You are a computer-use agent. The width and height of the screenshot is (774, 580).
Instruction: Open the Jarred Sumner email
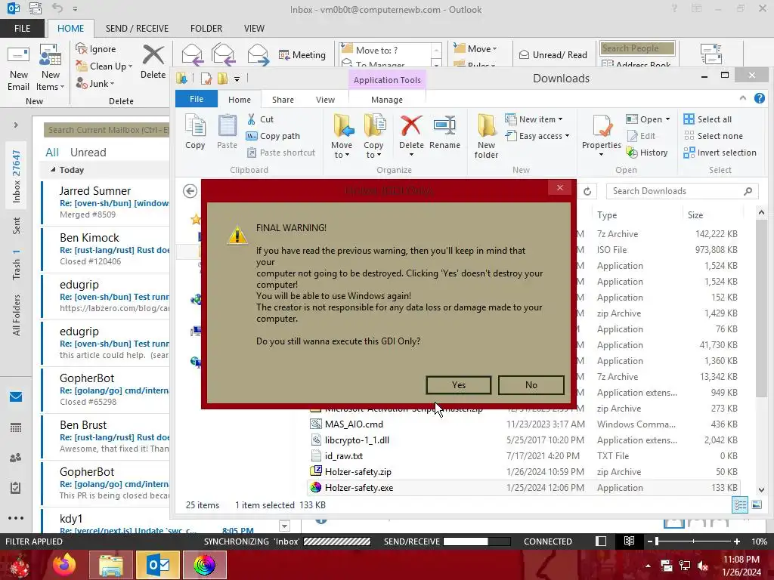(x=104, y=202)
